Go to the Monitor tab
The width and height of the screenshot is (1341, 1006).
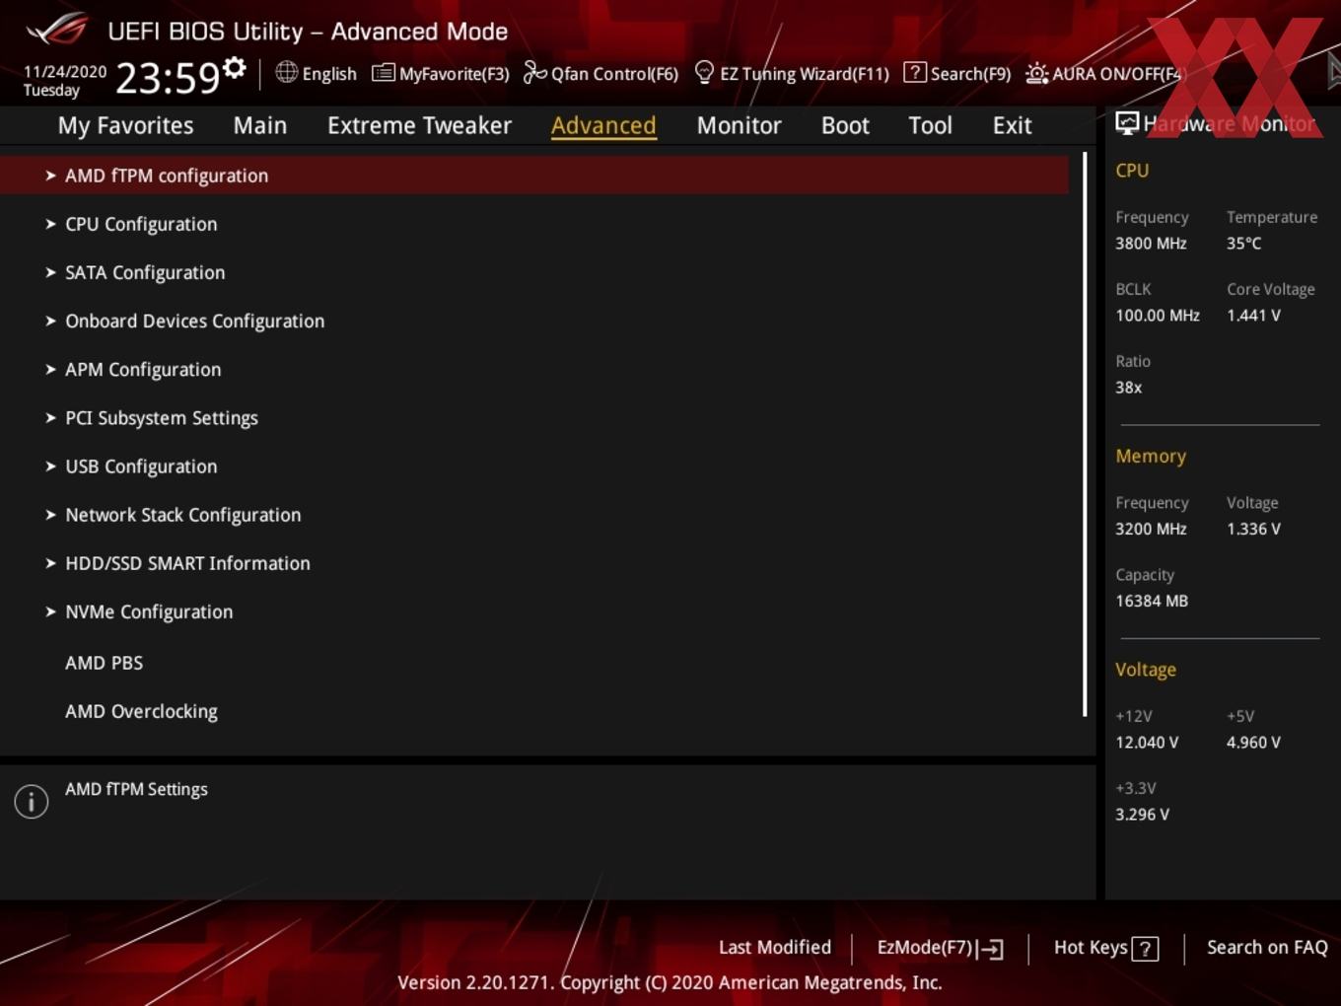(x=739, y=125)
